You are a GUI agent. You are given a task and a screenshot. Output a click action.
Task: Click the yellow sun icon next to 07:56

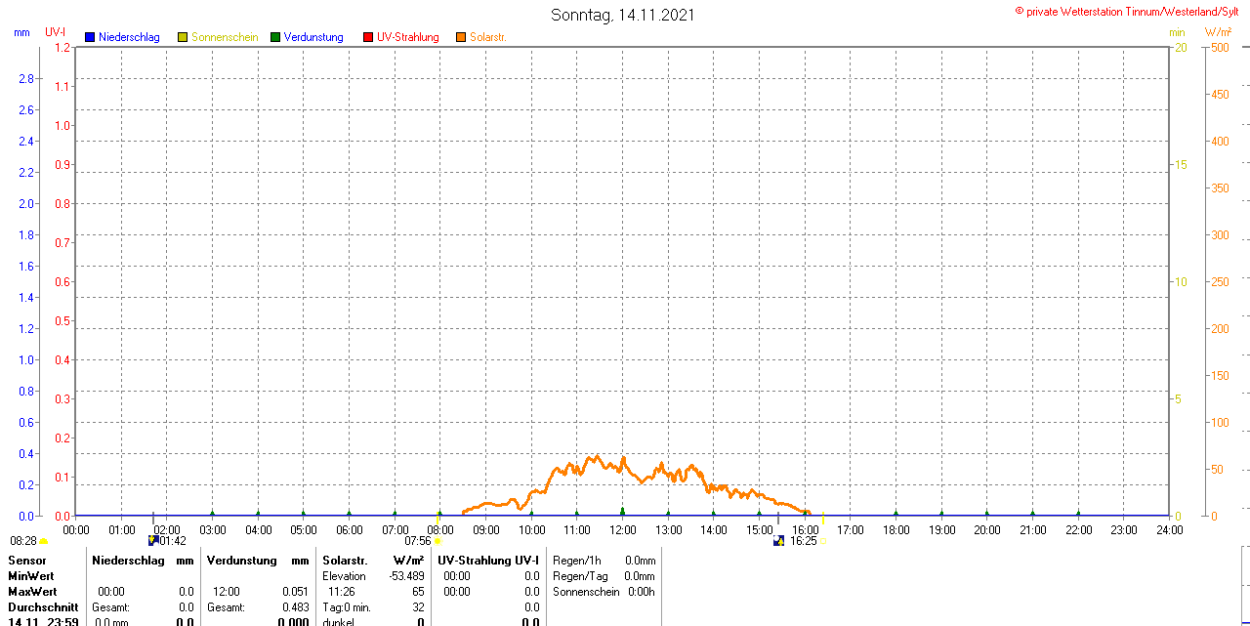pyautogui.click(x=437, y=540)
